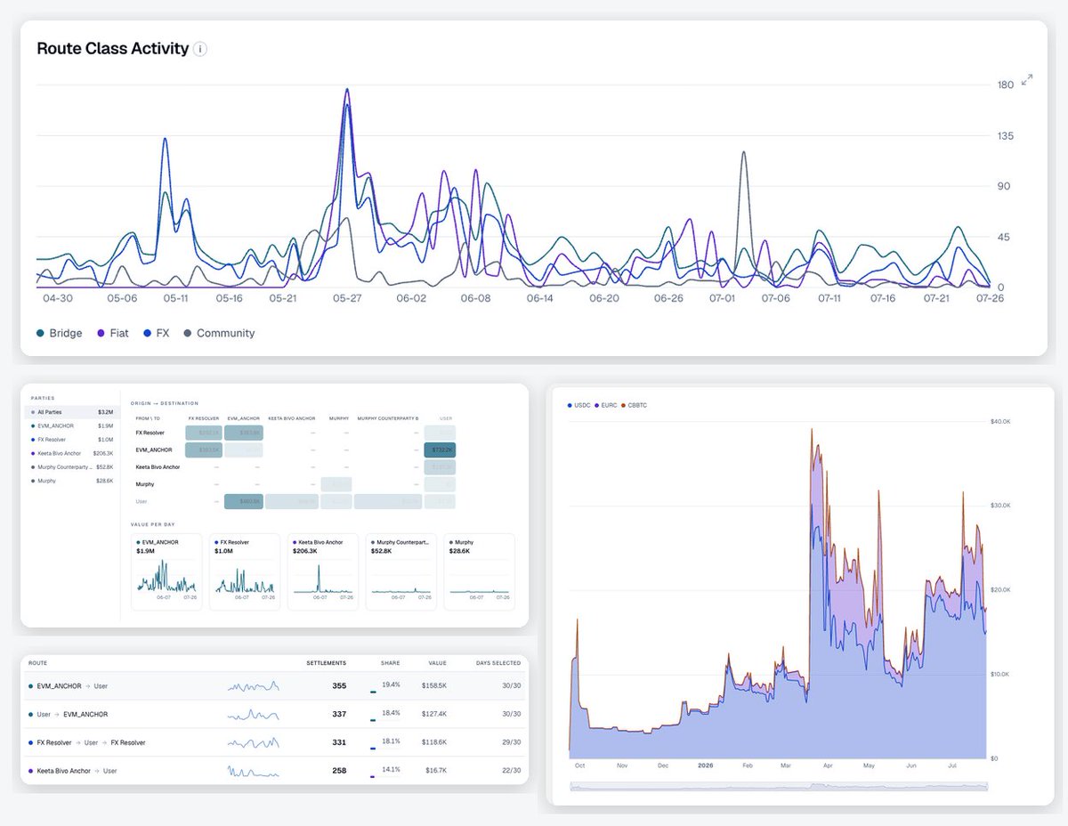Select Keeta Bivo Anchor $206.3K in the Parties list

tap(71, 452)
